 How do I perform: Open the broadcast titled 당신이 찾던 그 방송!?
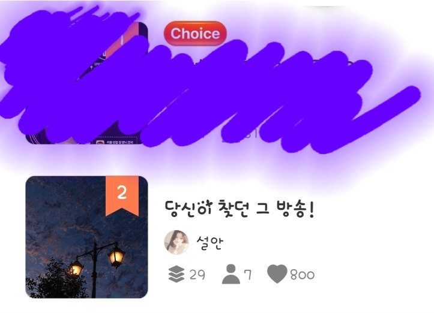click(240, 209)
